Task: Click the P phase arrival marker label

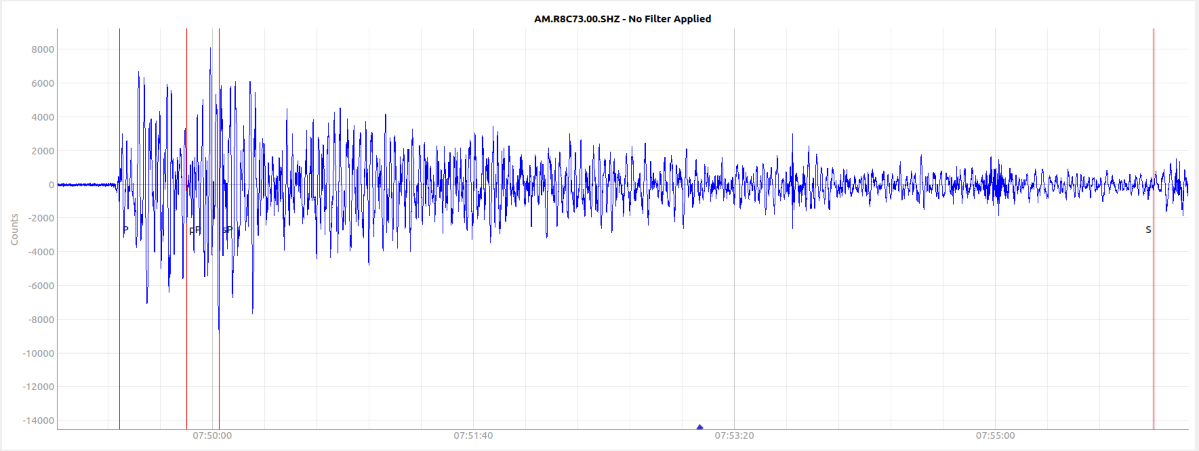Action: pyautogui.click(x=126, y=230)
